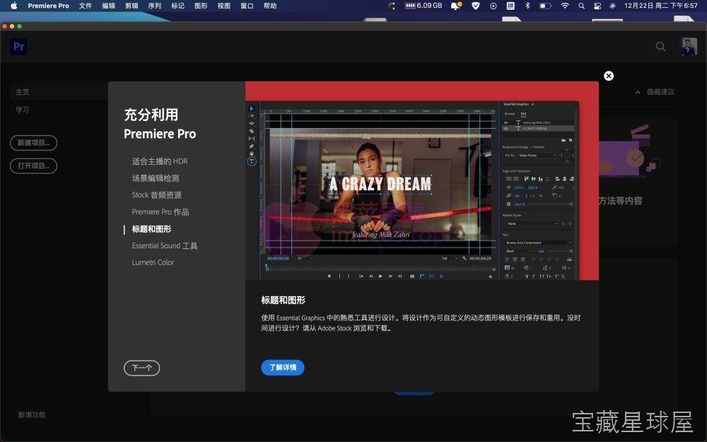This screenshot has width=707, height=442.
Task: Click the shield security menu bar icon
Action: [x=475, y=6]
